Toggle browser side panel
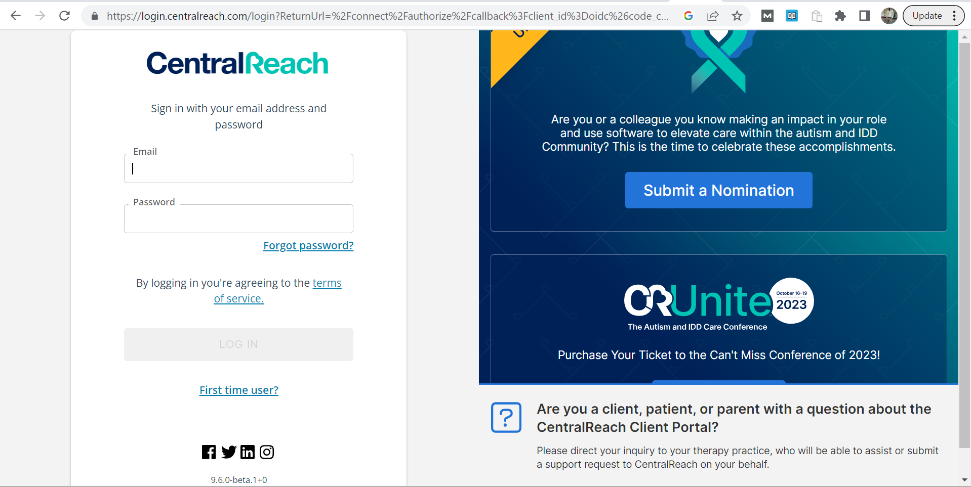 pos(865,16)
